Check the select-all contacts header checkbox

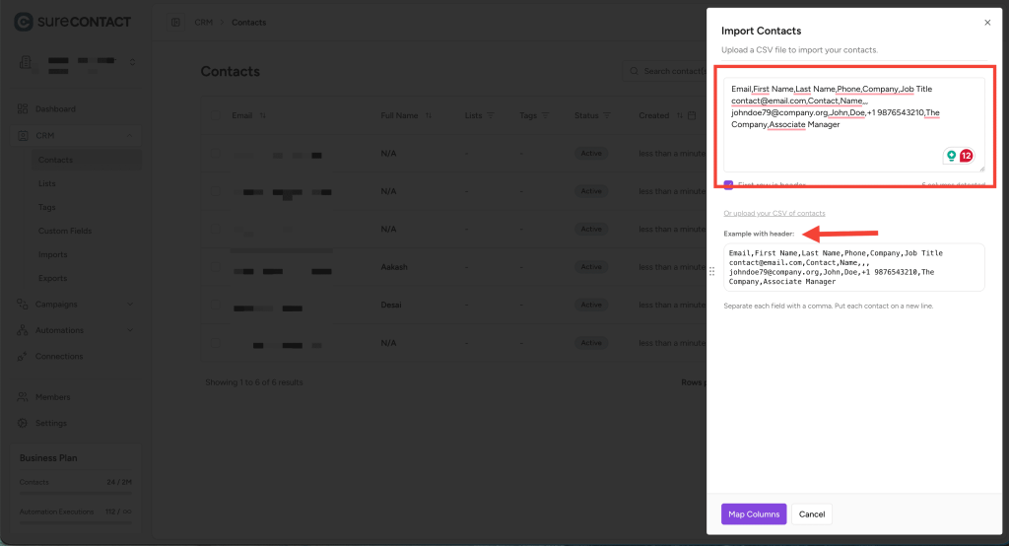[x=215, y=115]
